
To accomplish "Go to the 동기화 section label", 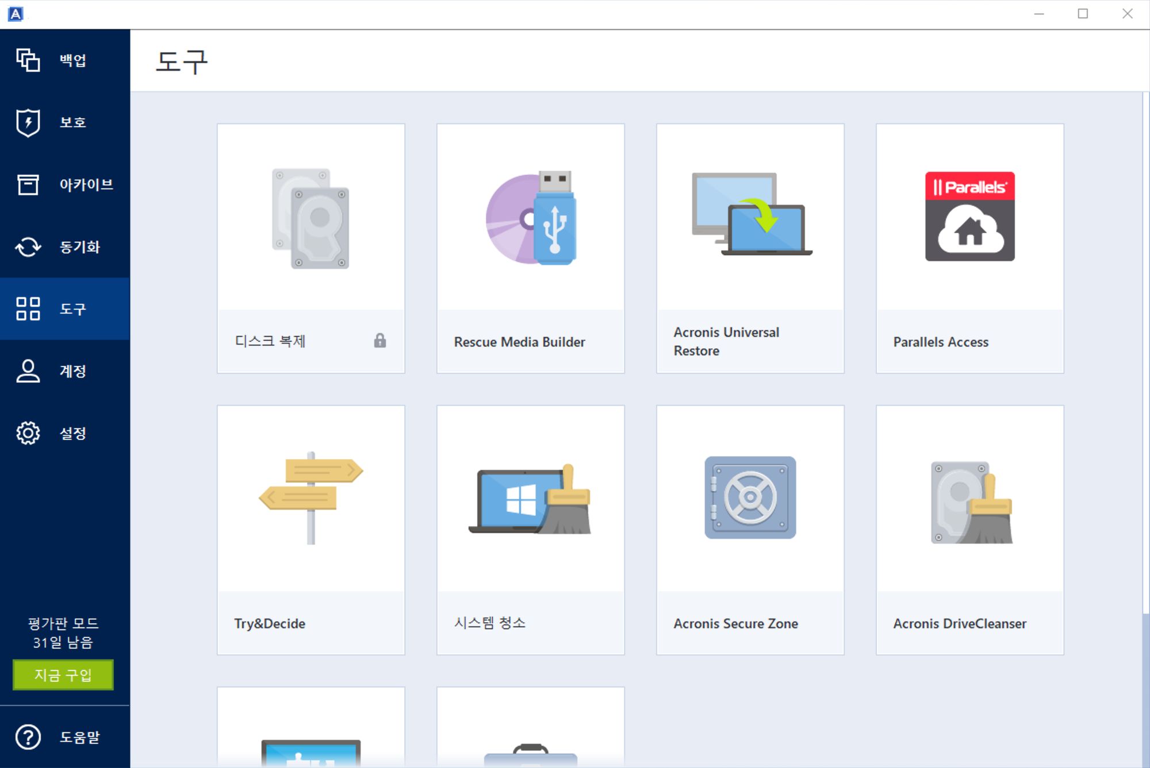I will click(x=80, y=247).
